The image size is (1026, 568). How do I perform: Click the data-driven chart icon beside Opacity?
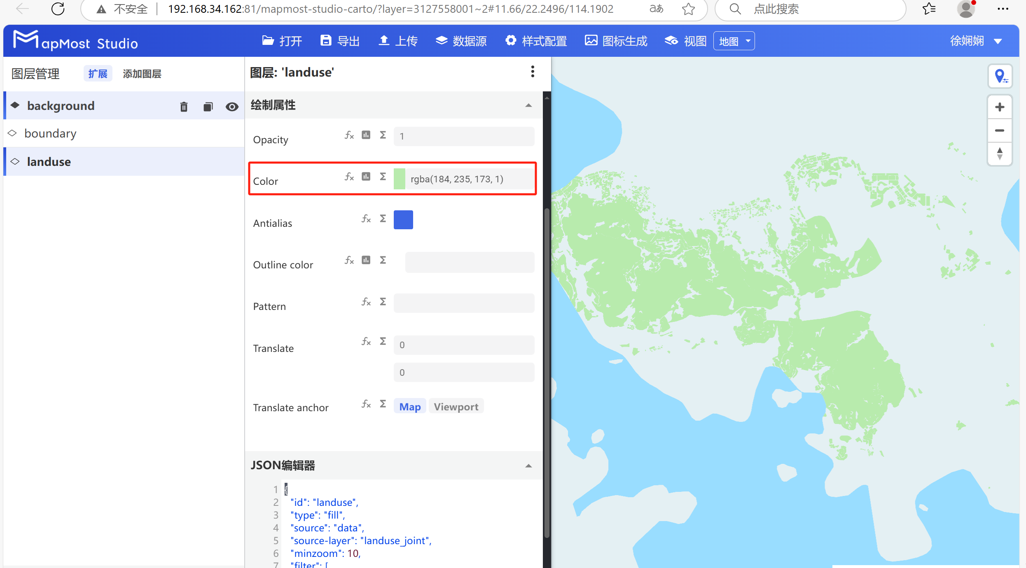coord(366,135)
